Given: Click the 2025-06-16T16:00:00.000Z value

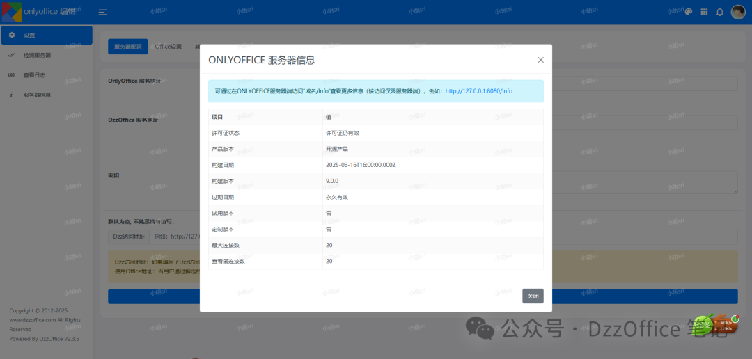Looking at the screenshot, I should point(361,165).
